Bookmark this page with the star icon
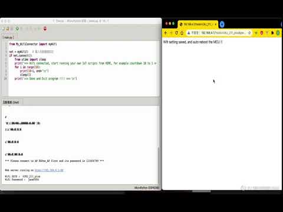 249,33
